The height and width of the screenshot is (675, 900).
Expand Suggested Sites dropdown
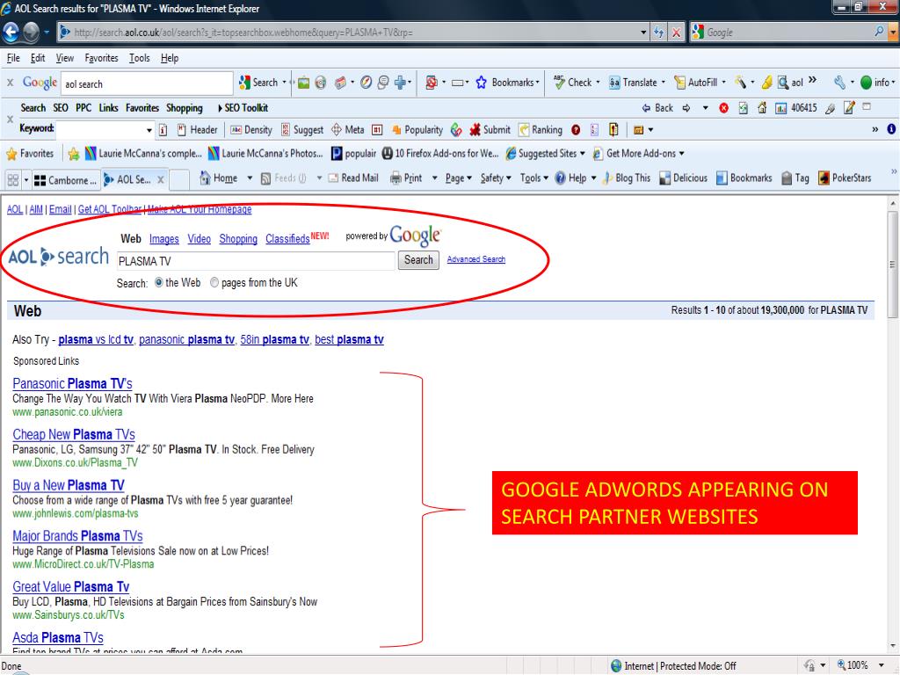coord(582,154)
